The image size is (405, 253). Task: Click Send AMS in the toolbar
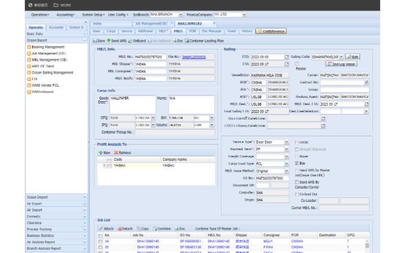pos(116,41)
